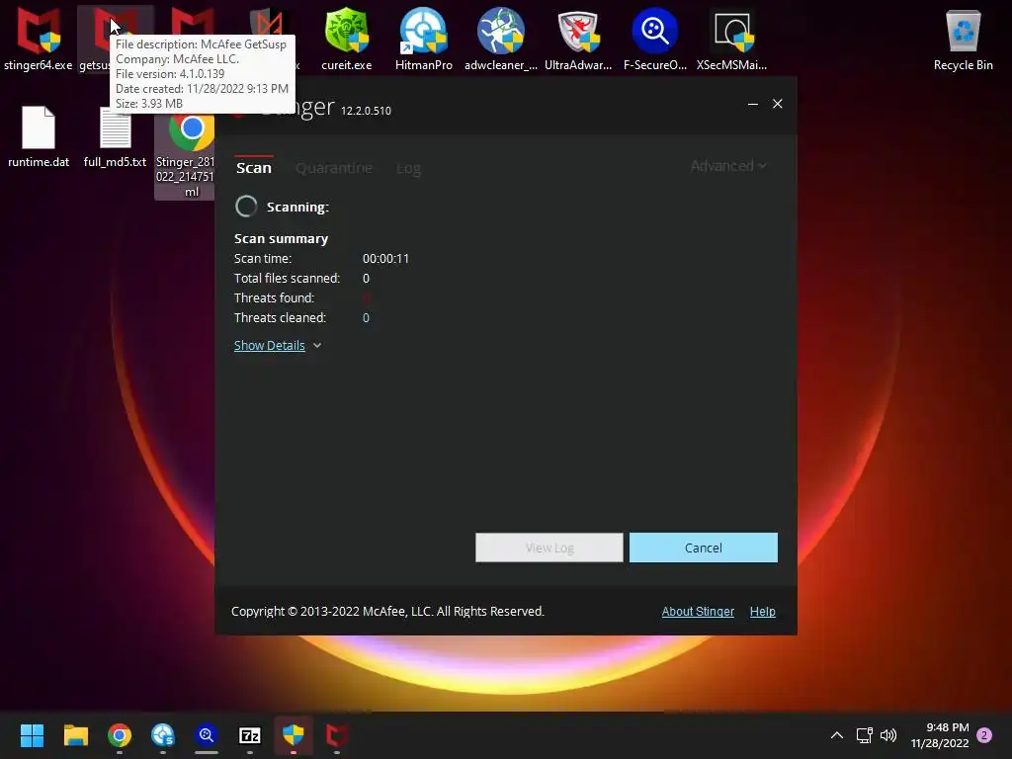Click the Scan summary heading
Image resolution: width=1012 pixels, height=759 pixels.
[281, 239]
